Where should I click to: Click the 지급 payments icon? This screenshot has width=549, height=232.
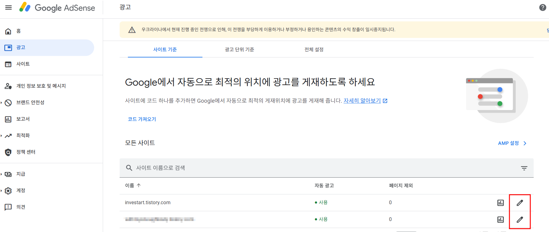click(x=8, y=174)
